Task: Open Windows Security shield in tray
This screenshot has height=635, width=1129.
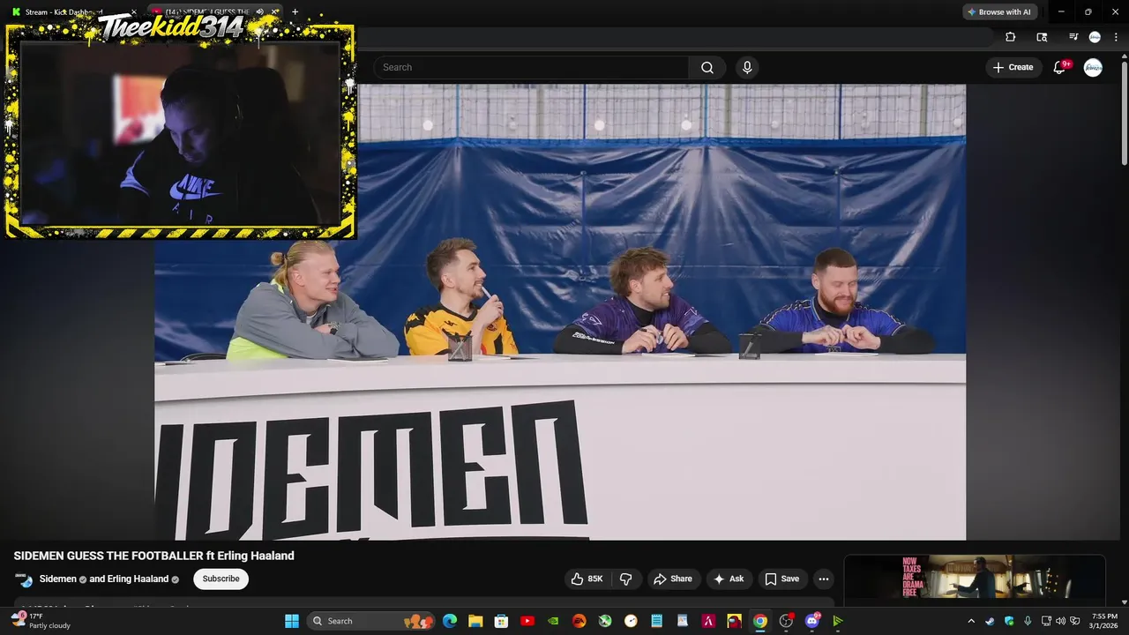Action: tap(1009, 621)
